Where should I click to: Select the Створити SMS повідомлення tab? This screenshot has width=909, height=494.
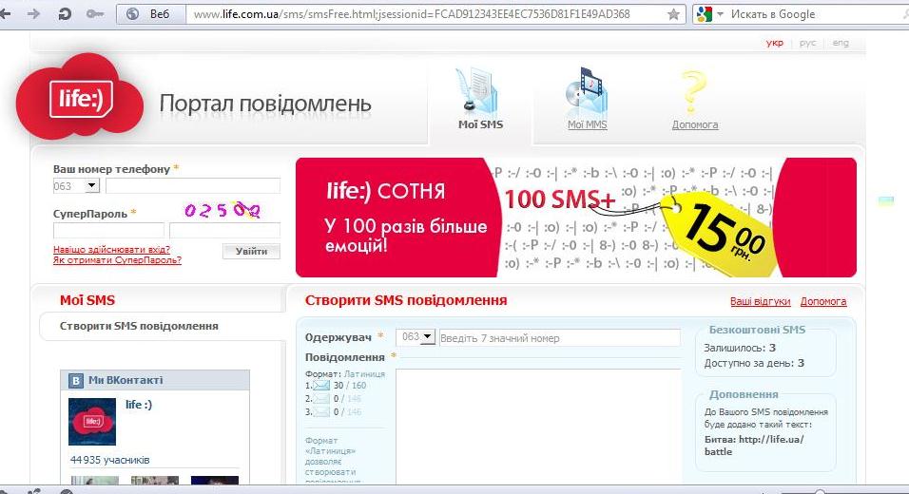click(x=139, y=326)
